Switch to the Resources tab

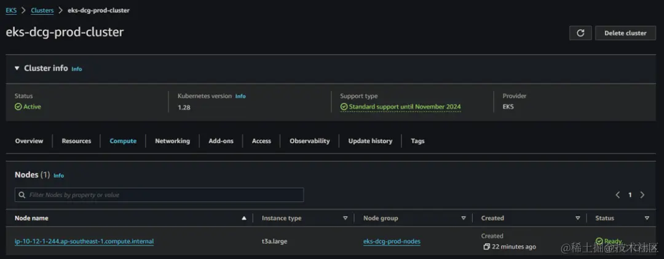[x=76, y=141]
